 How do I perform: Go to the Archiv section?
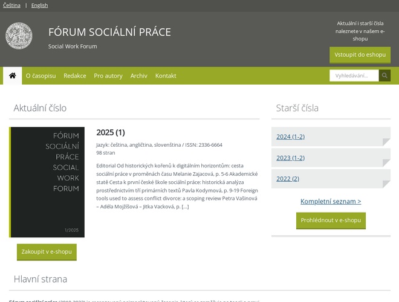pos(138,75)
